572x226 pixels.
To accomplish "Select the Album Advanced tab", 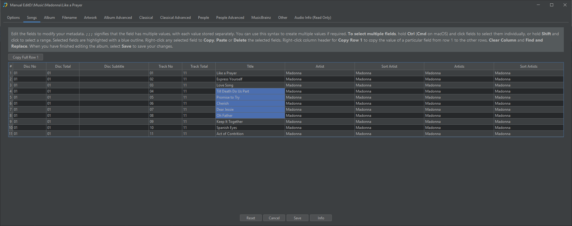I will 118,18.
